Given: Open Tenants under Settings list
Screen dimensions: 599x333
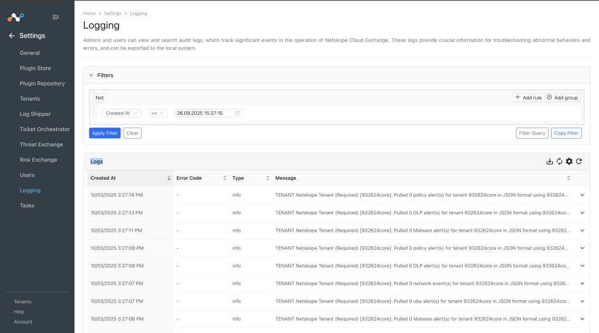Looking at the screenshot, I should 30,99.
